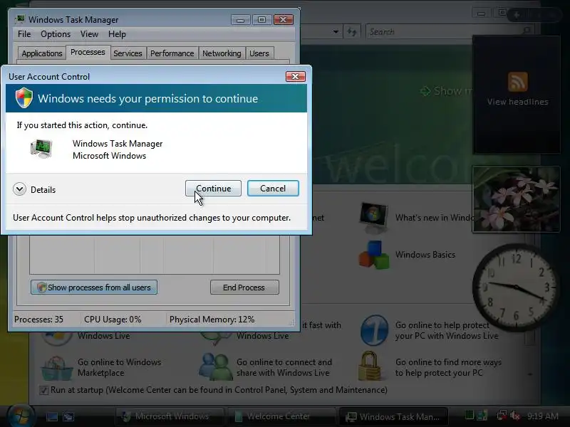Click the Physical Memory: 12% status text

(212, 320)
